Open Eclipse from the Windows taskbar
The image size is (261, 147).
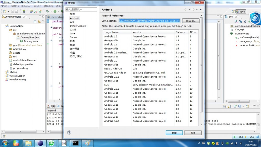coord(40,143)
